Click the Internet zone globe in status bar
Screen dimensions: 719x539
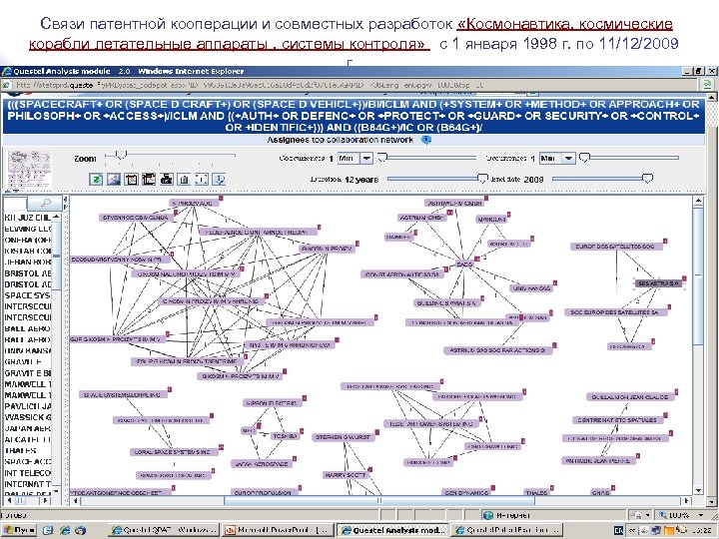pyautogui.click(x=488, y=516)
